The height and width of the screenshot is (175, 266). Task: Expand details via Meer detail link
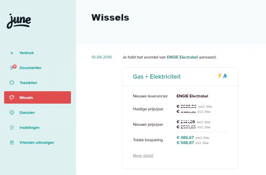(143, 156)
